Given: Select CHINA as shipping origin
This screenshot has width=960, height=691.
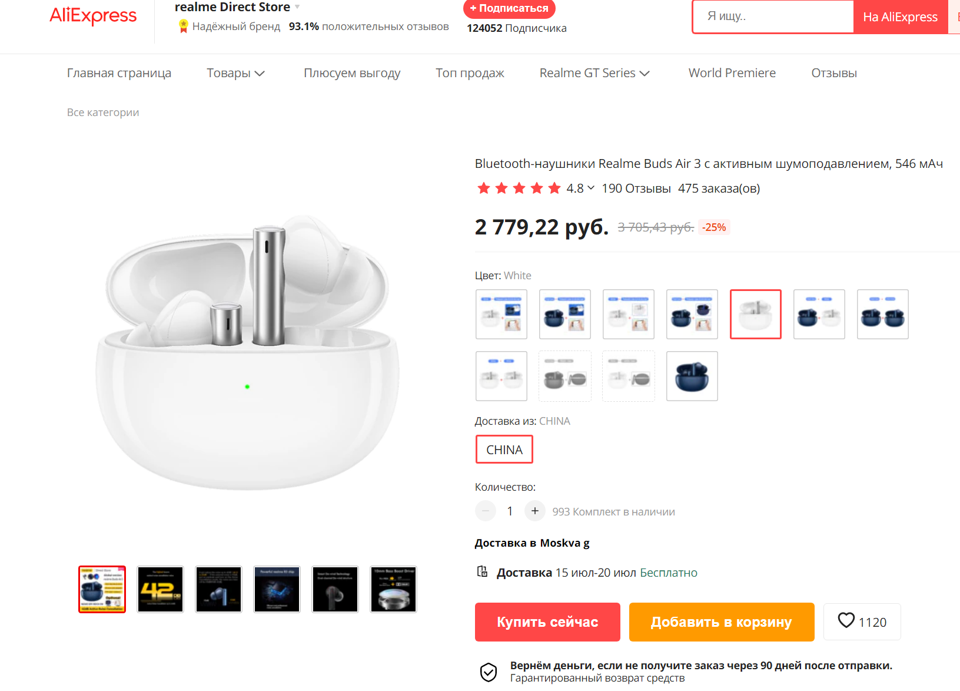Looking at the screenshot, I should tap(504, 449).
